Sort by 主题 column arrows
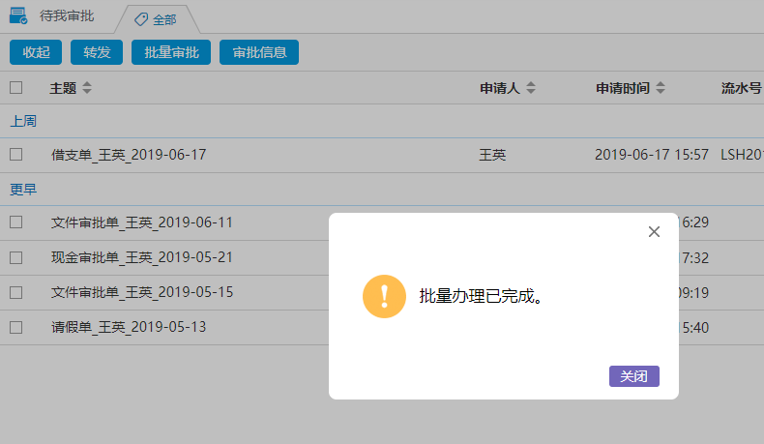This screenshot has width=764, height=444. (x=87, y=88)
